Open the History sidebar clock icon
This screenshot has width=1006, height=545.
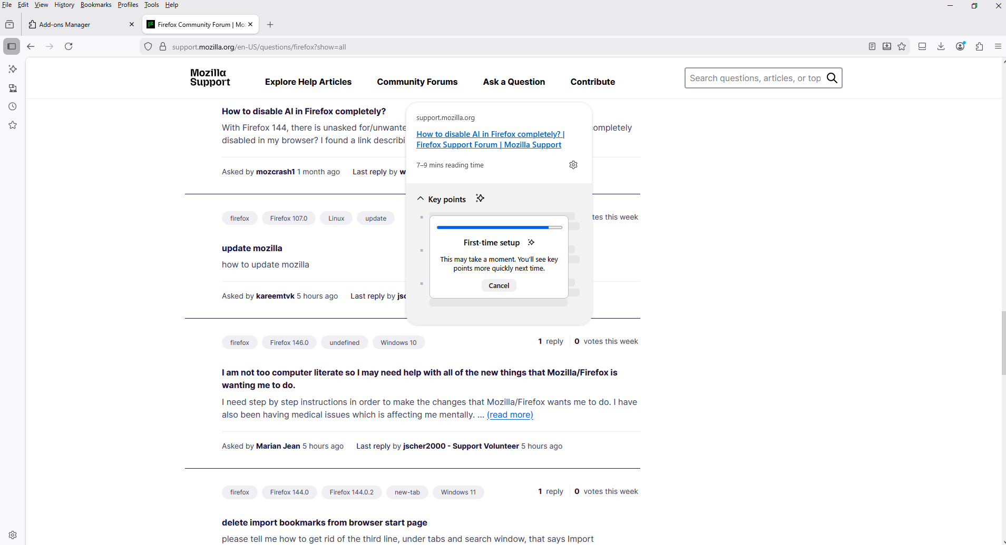coord(13,106)
